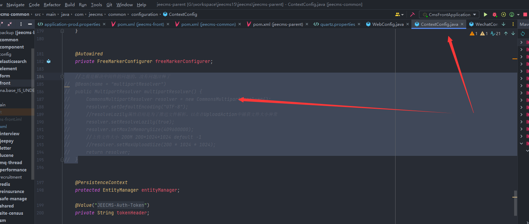Show hidden tabs dropdown arrow

coord(503,24)
